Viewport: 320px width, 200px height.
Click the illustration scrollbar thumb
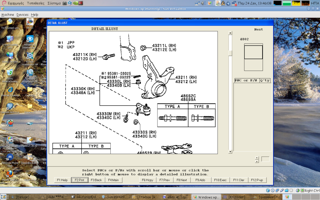(x=230, y=53)
